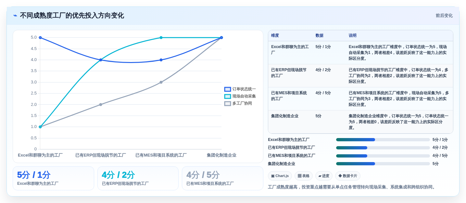Click x-axis label Excel和群聊为主的工厂 on the chart
Viewport: 466px width, 203px height.
click(x=40, y=155)
